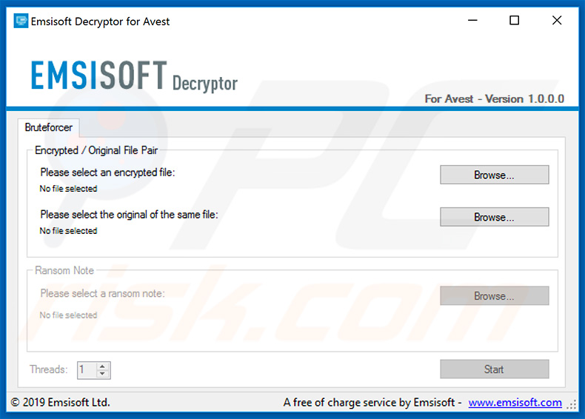The image size is (585, 419).
Task: Minimize the Emsisoft Decryptor window
Action: pos(472,21)
